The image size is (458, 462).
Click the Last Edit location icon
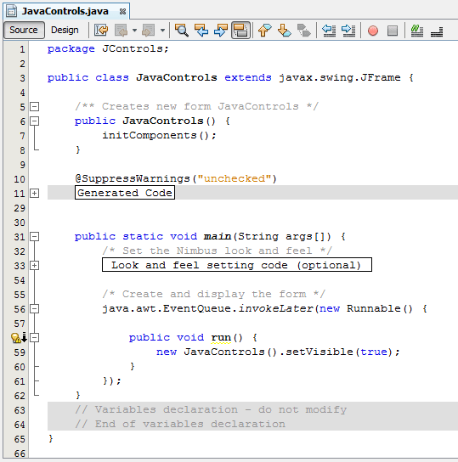pyautogui.click(x=101, y=30)
